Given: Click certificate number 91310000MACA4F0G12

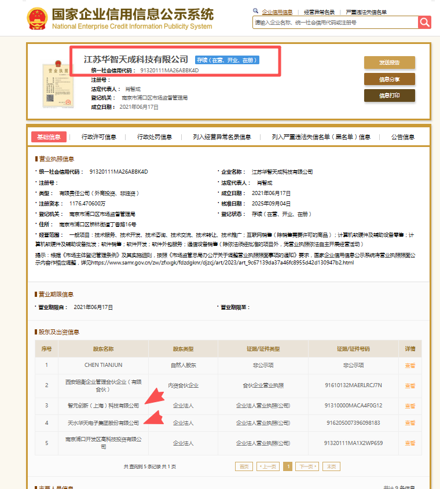Looking at the screenshot, I should 353,406.
